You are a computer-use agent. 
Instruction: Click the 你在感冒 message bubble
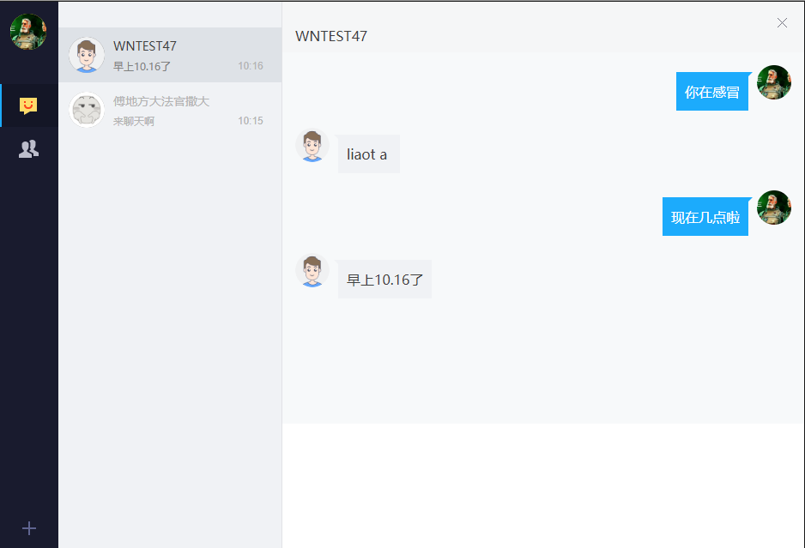[712, 91]
